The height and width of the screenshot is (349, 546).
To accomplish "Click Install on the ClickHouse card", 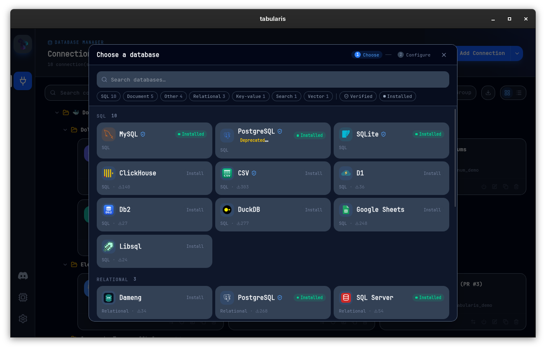I will click(x=195, y=174).
